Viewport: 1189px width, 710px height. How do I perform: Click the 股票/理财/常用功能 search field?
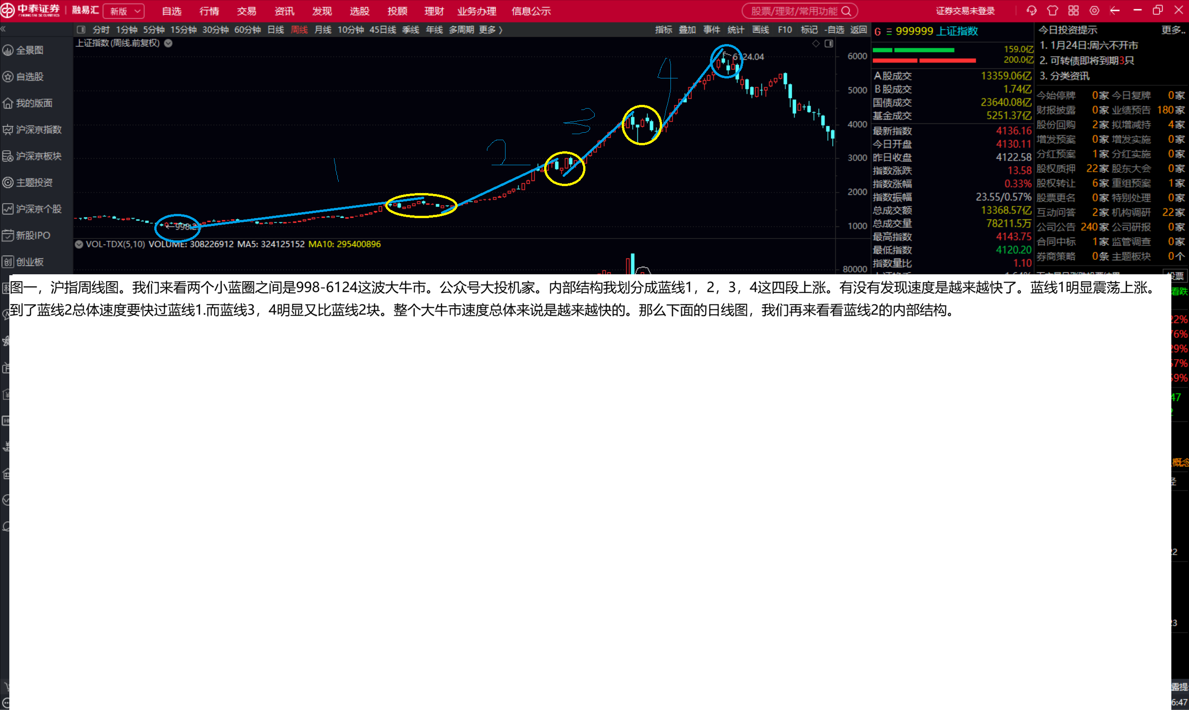[x=794, y=11]
